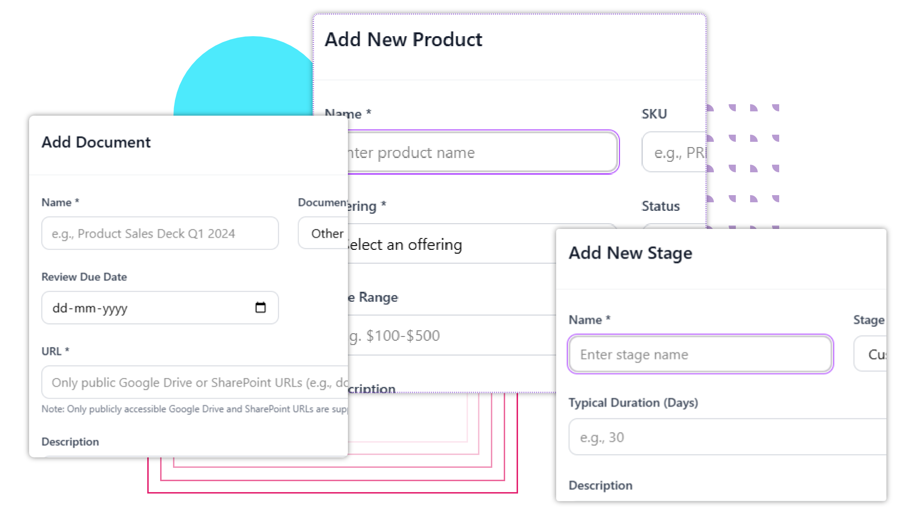Viewport: 915px width, 514px height.
Task: Open the Document type dropdown showing Other
Action: [323, 233]
